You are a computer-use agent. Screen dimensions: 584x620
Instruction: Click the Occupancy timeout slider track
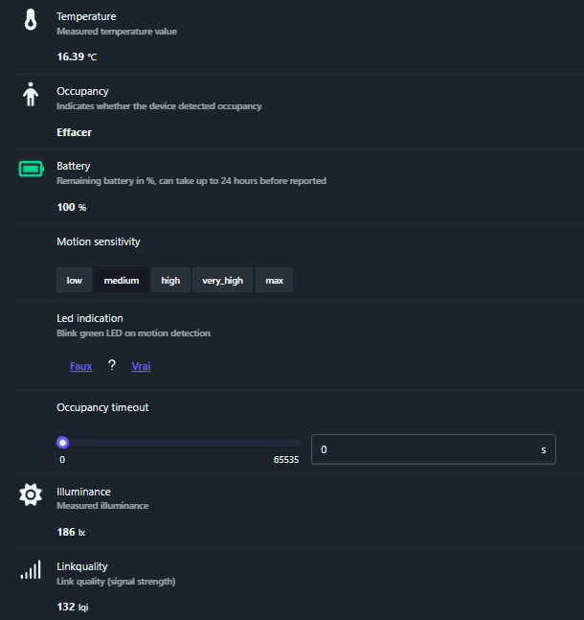[182, 443]
